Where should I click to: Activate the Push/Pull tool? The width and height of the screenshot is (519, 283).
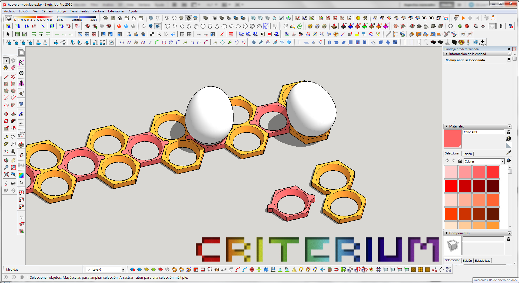coord(13,114)
